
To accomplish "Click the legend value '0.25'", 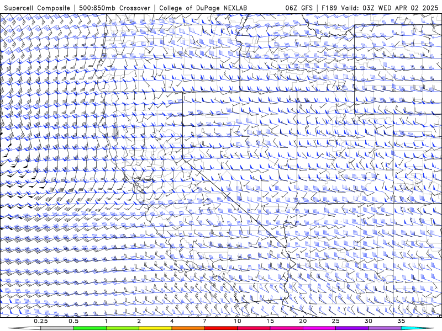I will (x=40, y=321).
